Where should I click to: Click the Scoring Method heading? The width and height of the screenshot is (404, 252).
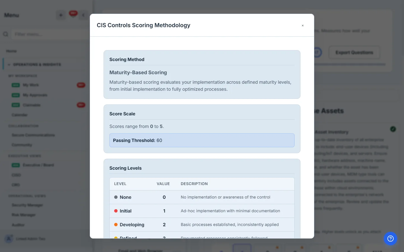tap(127, 59)
